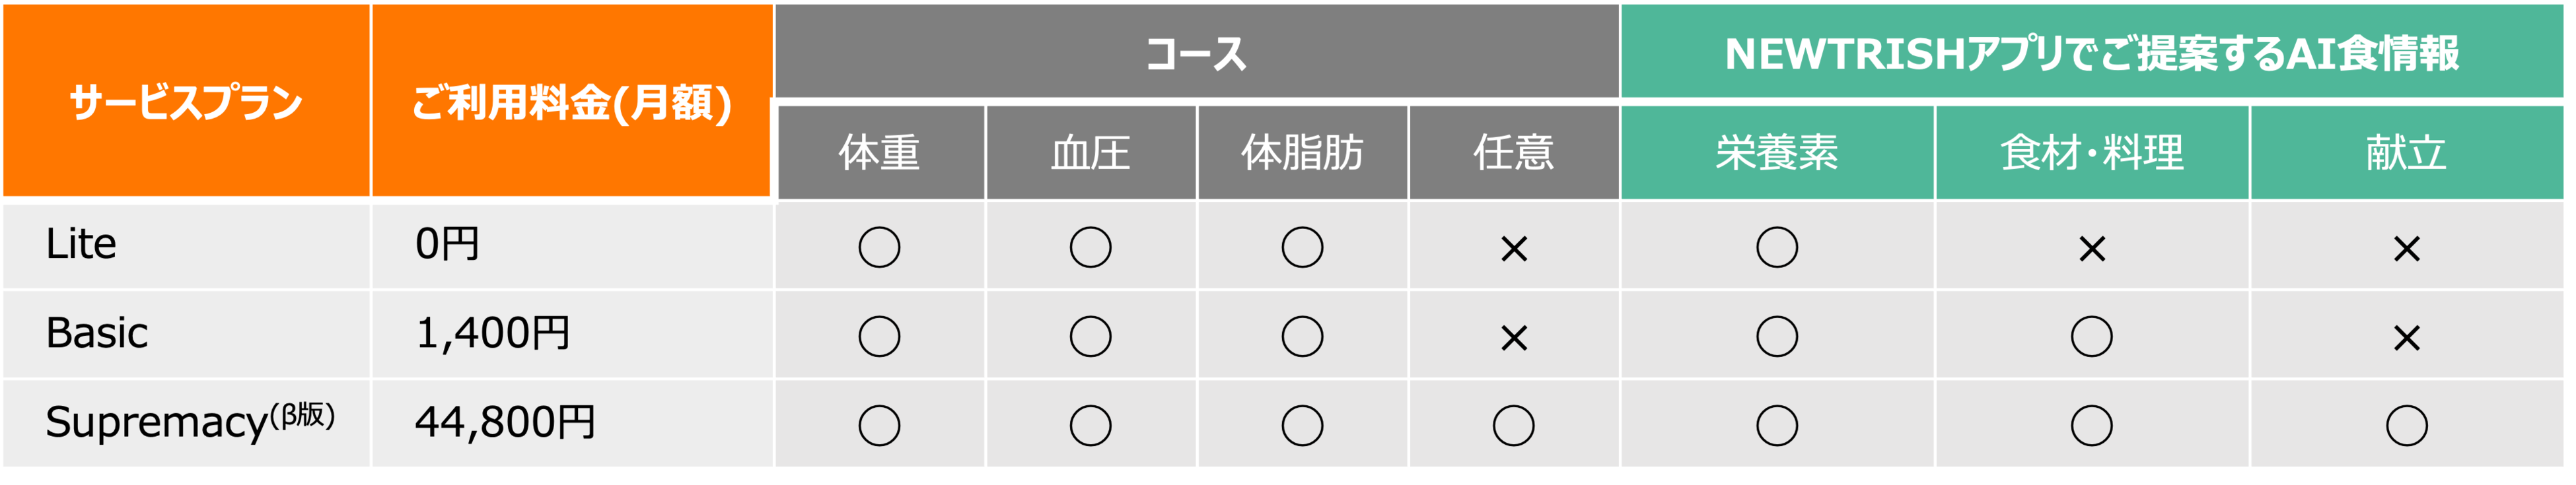Select the コース header
The image size is (2576, 485).
pyautogui.click(x=1196, y=53)
